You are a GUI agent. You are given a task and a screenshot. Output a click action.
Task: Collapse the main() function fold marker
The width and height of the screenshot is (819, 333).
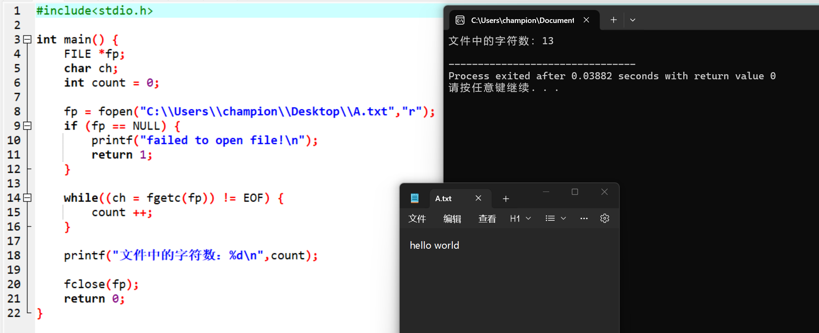tap(28, 40)
